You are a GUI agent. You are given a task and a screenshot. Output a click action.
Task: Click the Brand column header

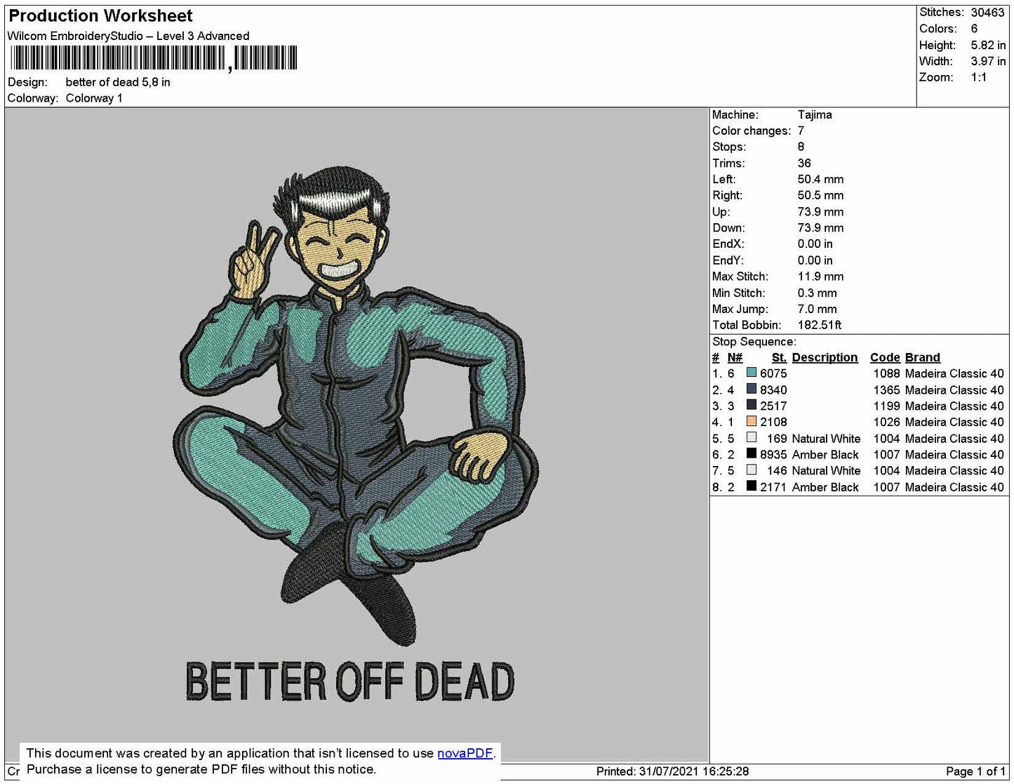[x=922, y=357]
